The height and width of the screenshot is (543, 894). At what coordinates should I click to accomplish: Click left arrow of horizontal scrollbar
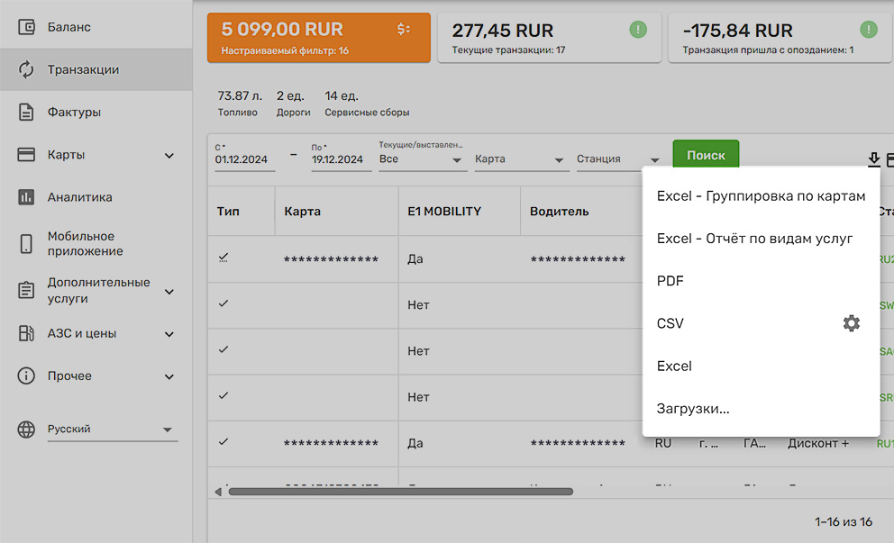(x=218, y=492)
